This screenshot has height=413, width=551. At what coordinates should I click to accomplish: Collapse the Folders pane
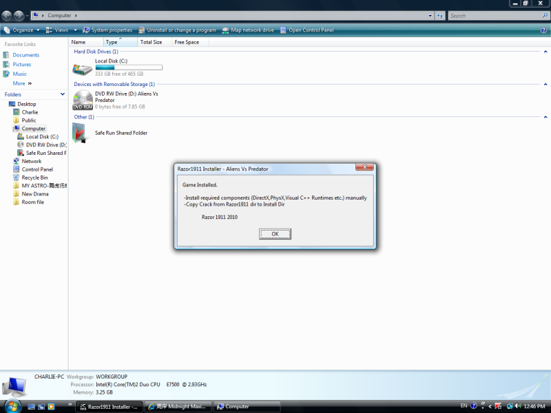pos(63,94)
